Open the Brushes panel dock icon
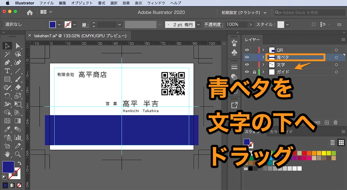 coord(234,43)
